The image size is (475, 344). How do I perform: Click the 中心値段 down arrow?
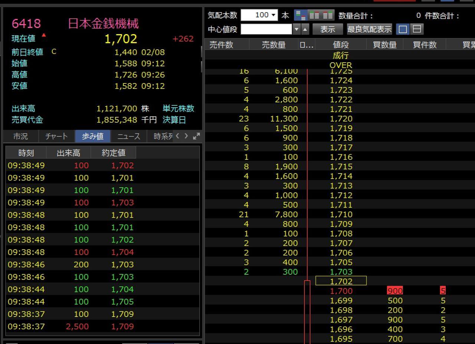click(x=296, y=29)
